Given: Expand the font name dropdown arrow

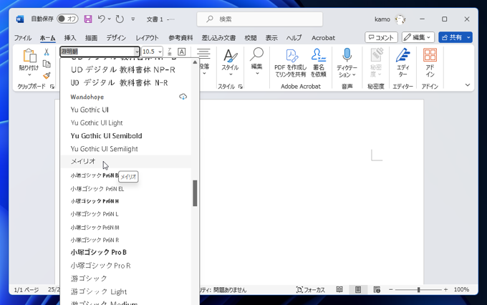Looking at the screenshot, I should [x=137, y=52].
